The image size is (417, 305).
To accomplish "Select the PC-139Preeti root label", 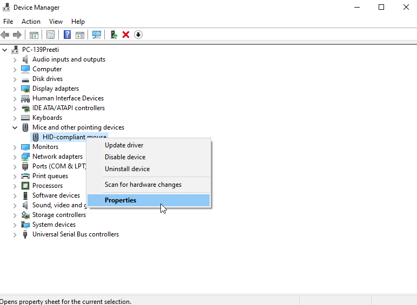I will coord(41,50).
